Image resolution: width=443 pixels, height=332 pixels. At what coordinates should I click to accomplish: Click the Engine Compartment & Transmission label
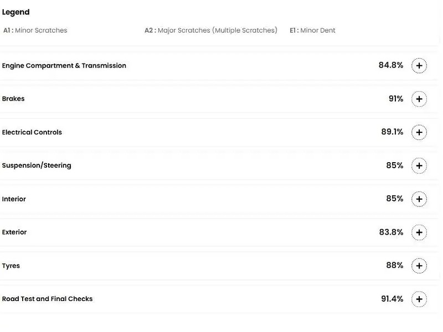coord(64,66)
